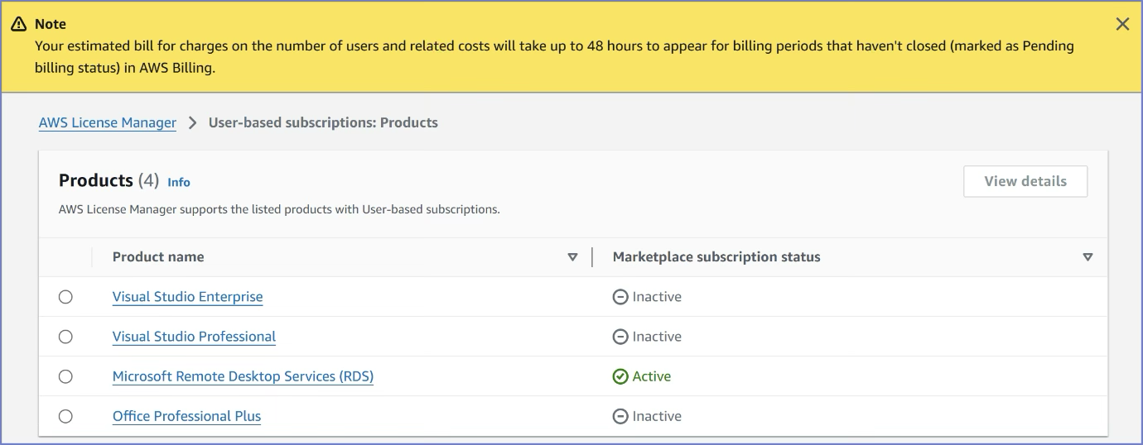Click the Inactive status icon for Visual Studio Professional

point(620,337)
